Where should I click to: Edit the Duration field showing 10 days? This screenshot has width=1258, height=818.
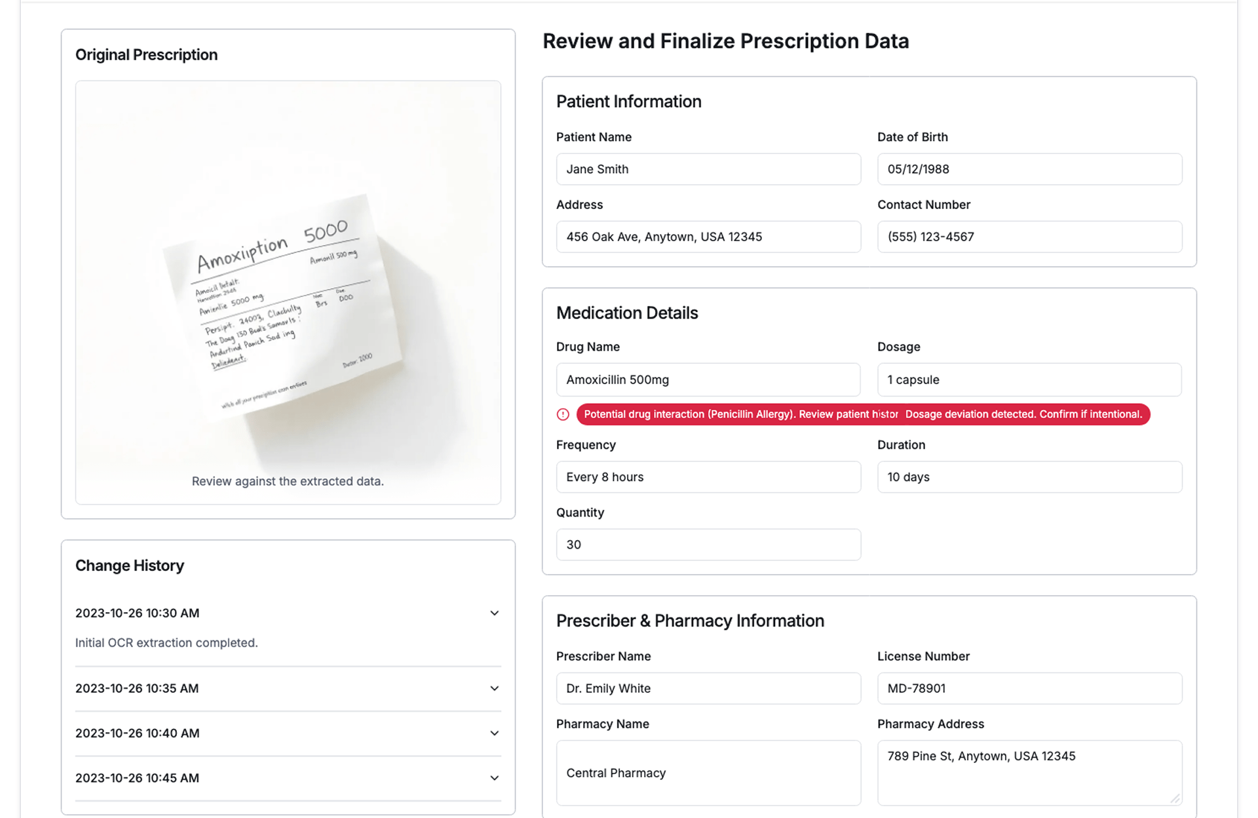click(1029, 477)
